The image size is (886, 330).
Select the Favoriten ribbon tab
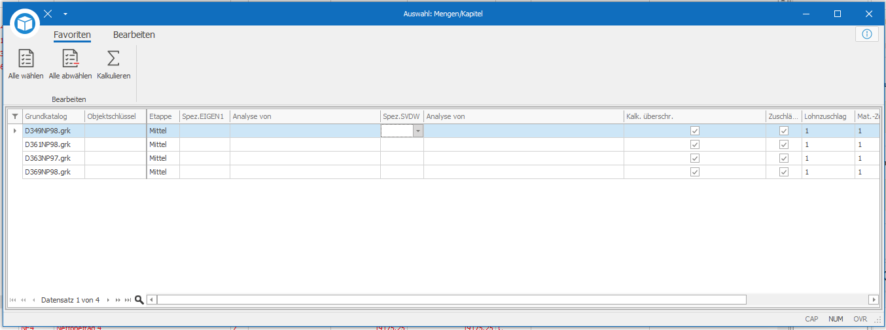(72, 35)
